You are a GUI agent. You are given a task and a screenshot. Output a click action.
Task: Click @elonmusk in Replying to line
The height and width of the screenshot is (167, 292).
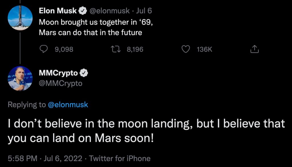[x=68, y=105]
